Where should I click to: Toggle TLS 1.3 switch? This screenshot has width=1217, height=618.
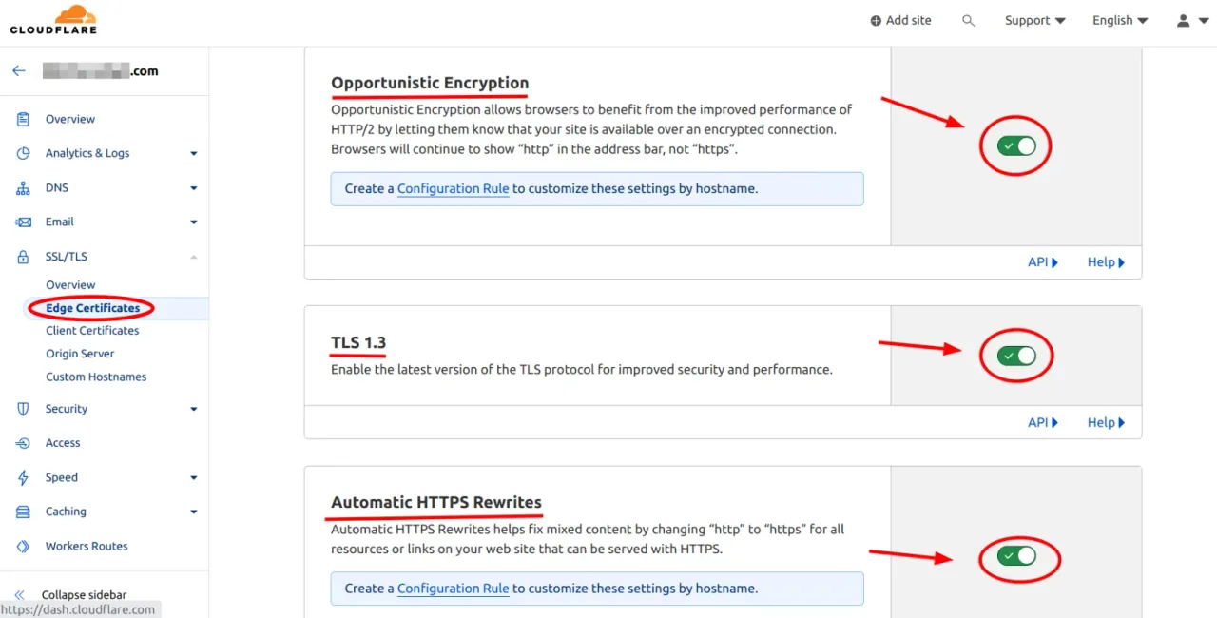pyautogui.click(x=1016, y=356)
